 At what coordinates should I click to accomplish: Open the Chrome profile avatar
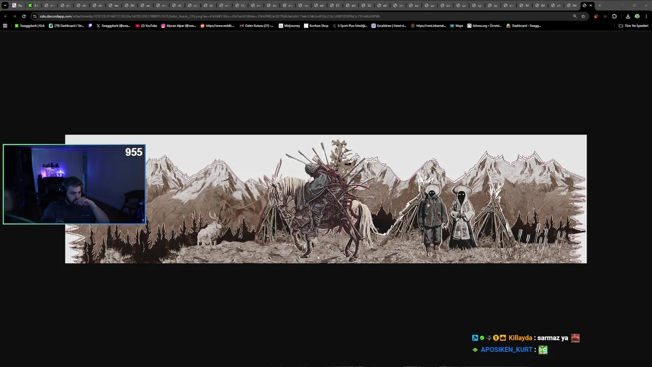click(x=637, y=16)
